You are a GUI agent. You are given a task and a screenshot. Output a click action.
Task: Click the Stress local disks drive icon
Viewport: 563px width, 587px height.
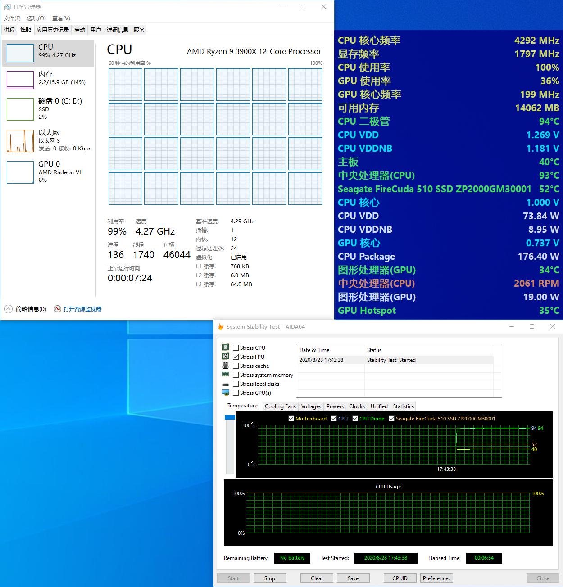click(x=226, y=384)
